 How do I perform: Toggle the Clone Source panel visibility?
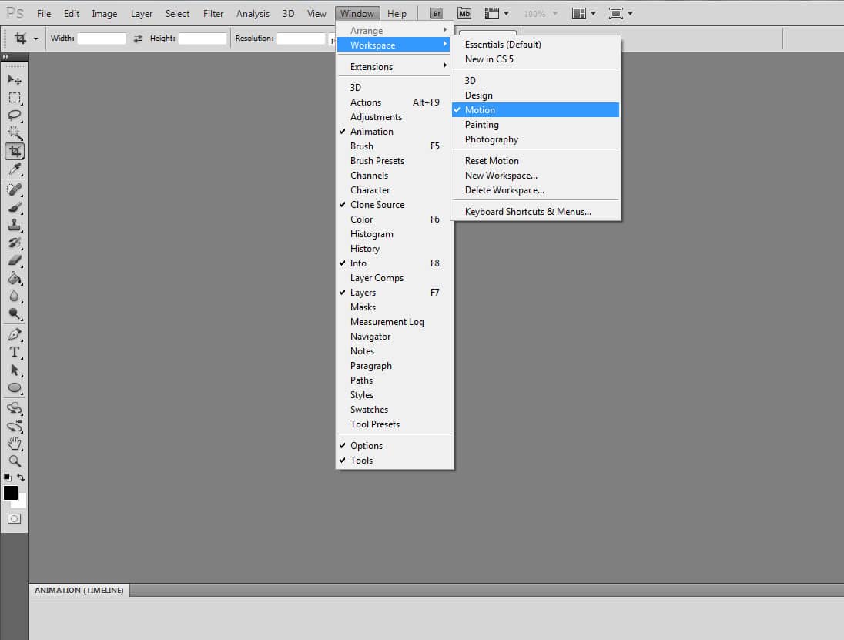click(377, 204)
